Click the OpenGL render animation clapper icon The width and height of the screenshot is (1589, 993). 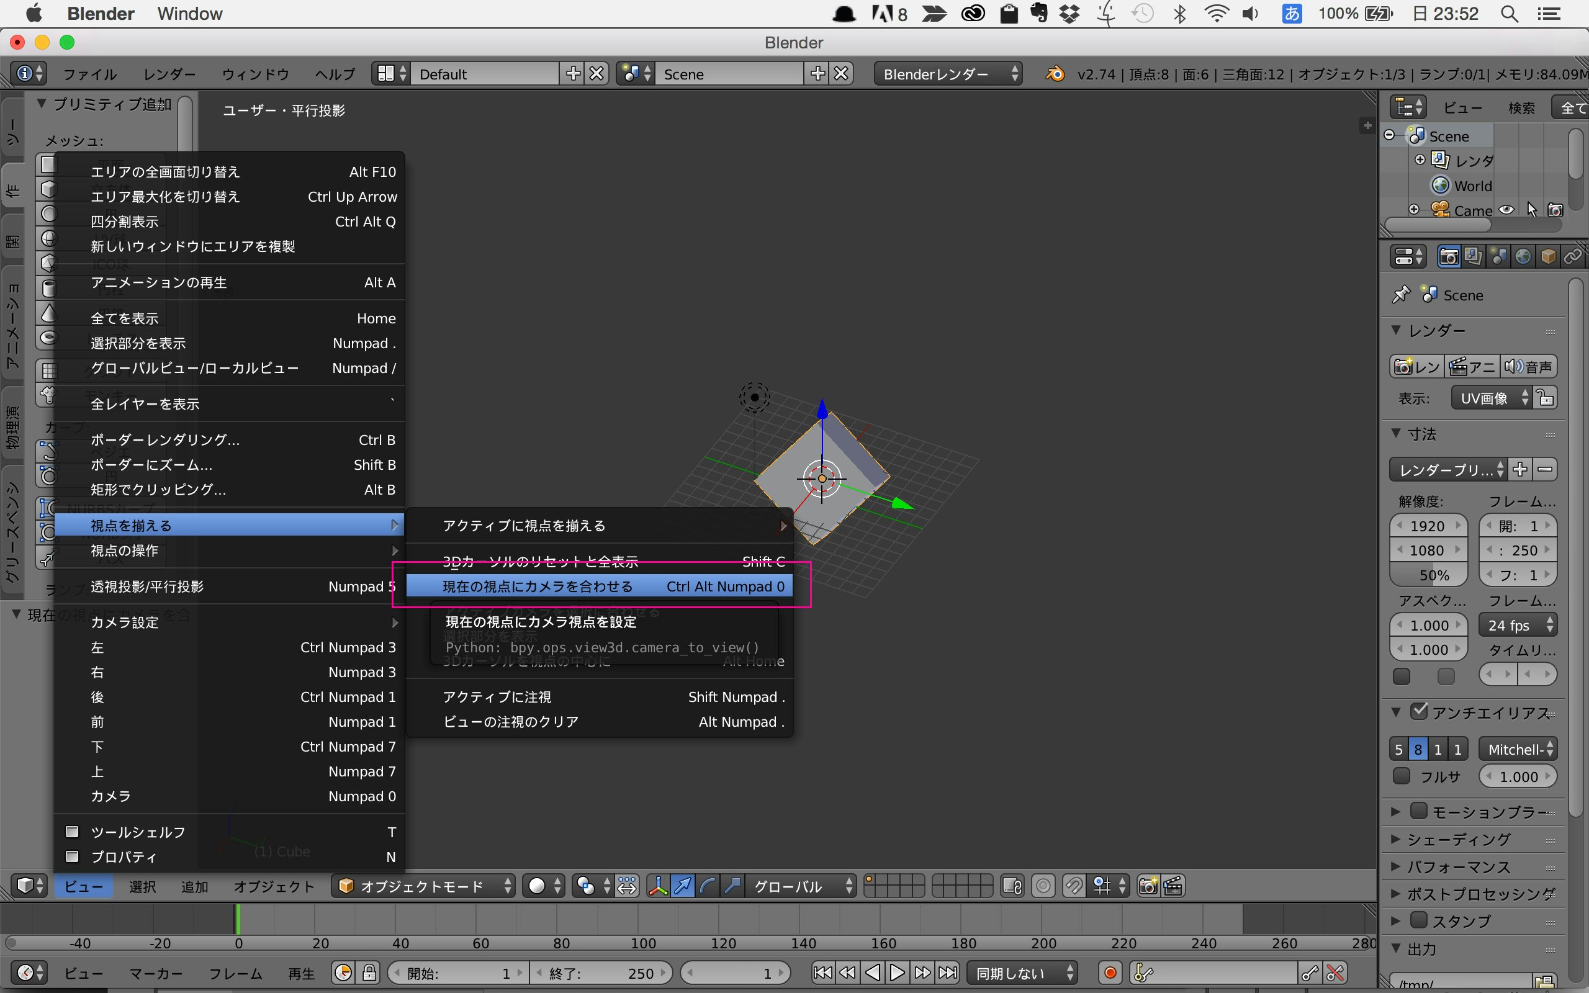pos(1173,886)
